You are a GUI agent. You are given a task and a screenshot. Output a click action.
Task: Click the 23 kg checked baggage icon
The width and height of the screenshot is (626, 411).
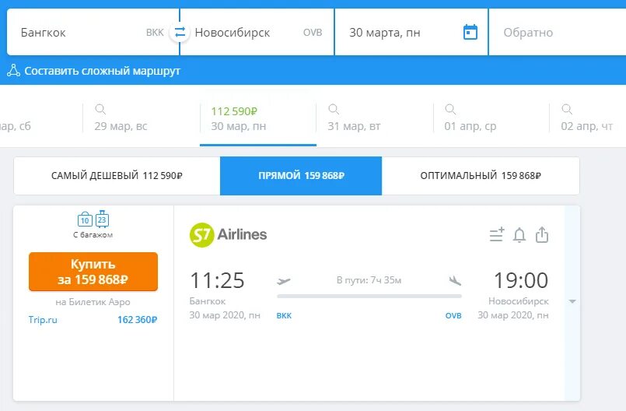coord(102,219)
